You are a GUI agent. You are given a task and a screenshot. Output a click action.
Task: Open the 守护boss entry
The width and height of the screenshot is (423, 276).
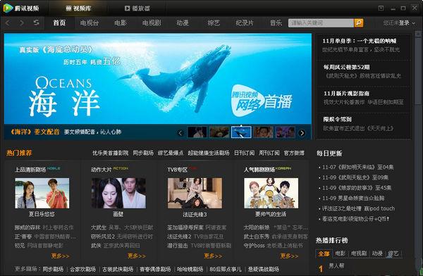[x=254, y=246]
